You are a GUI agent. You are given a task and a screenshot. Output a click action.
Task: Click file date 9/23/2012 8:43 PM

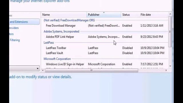coord(152,37)
